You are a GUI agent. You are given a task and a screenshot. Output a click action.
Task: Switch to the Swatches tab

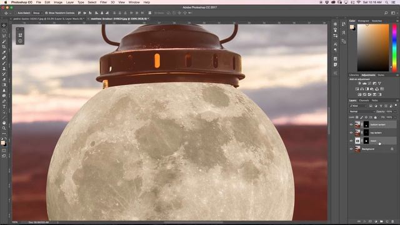[x=377, y=21]
